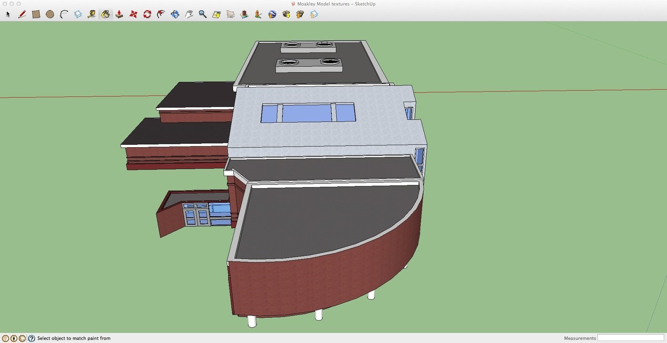Choose the Circle drawing tool

[50, 14]
